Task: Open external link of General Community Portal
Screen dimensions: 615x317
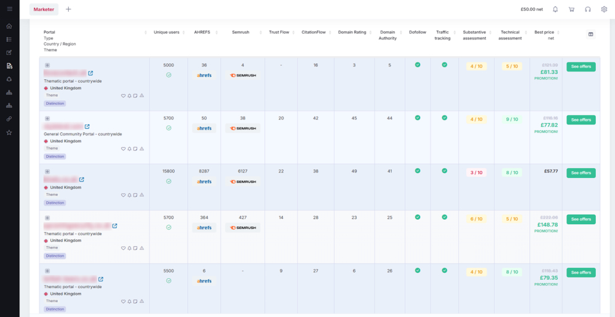Action: 87,126
